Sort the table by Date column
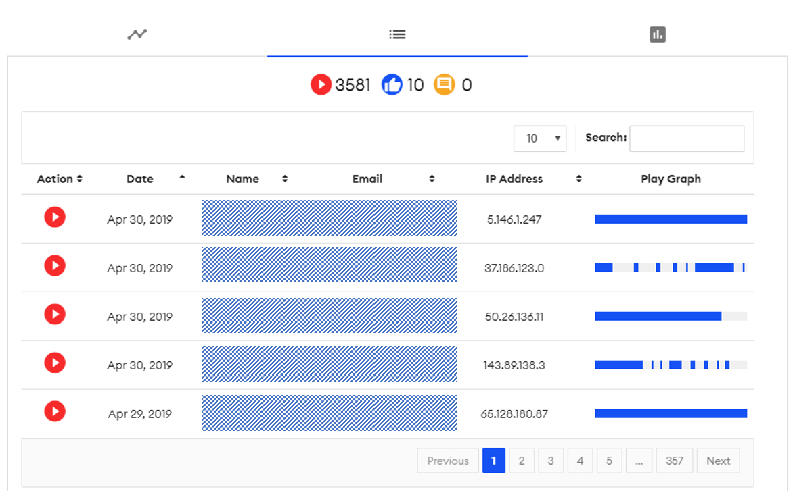The image size is (795, 491). 140,179
